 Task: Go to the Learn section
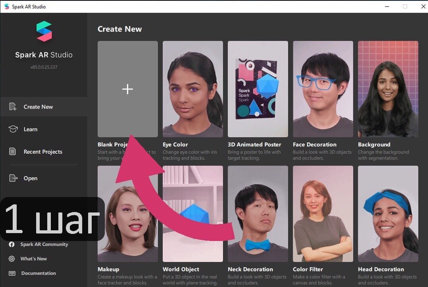pos(44,129)
